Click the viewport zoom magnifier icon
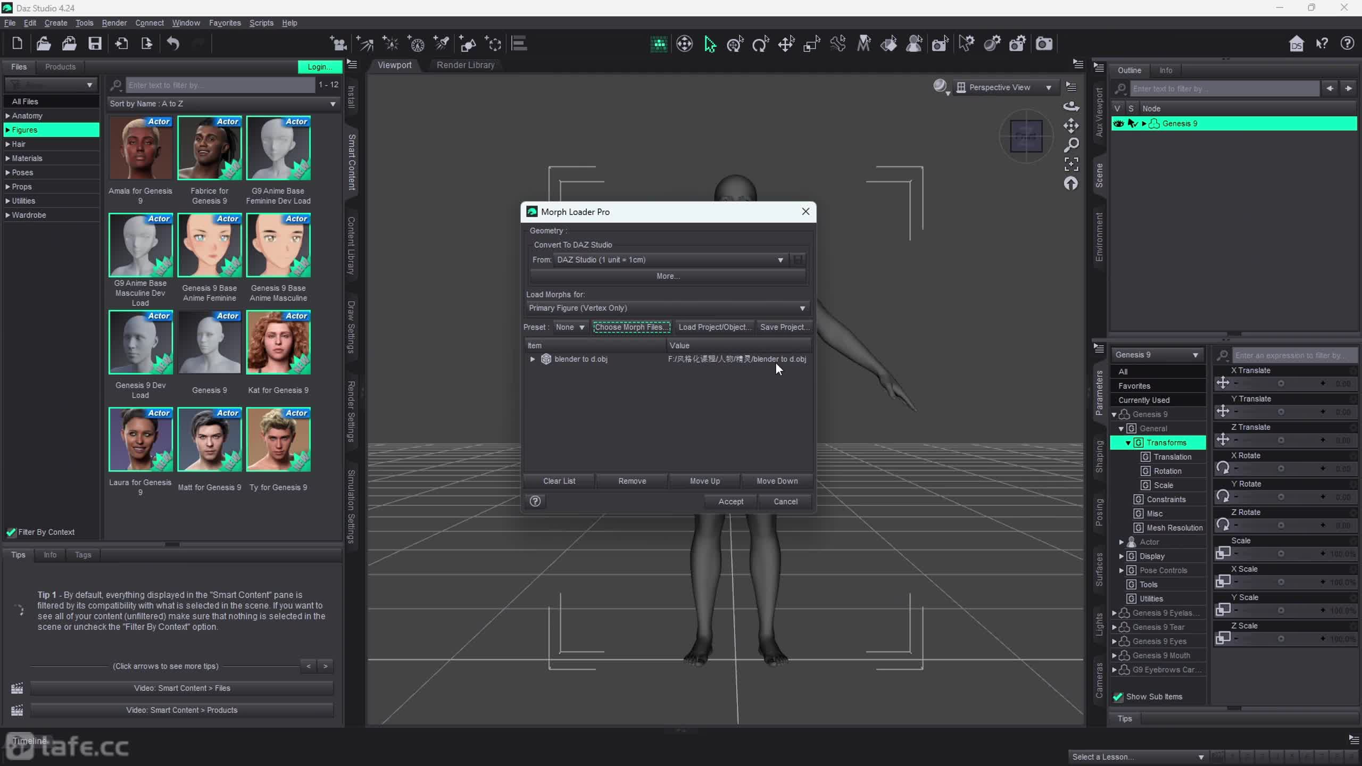This screenshot has width=1362, height=766. pos(1071,145)
